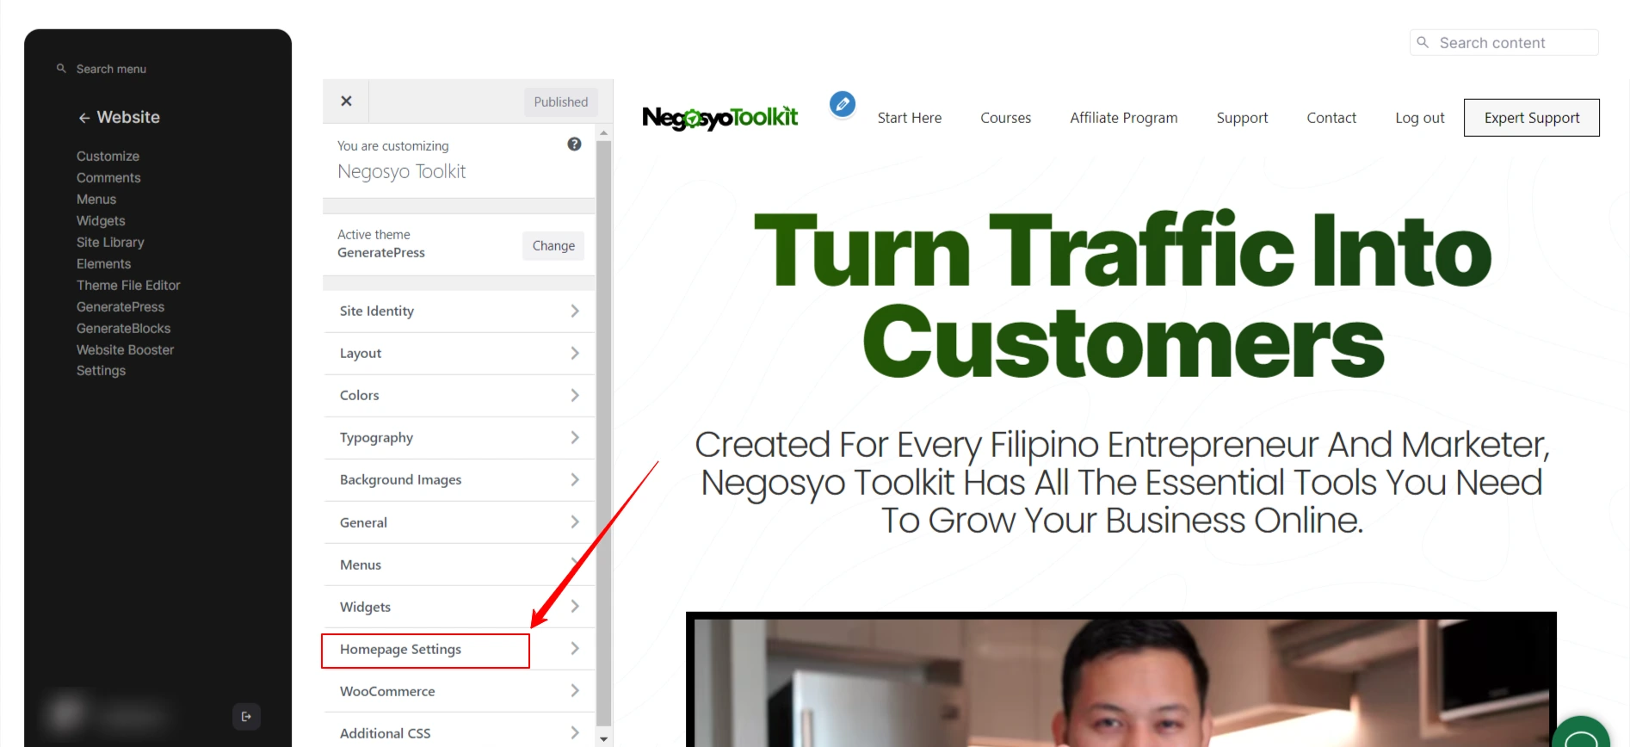
Task: Open the Contact nav link
Action: 1331,118
